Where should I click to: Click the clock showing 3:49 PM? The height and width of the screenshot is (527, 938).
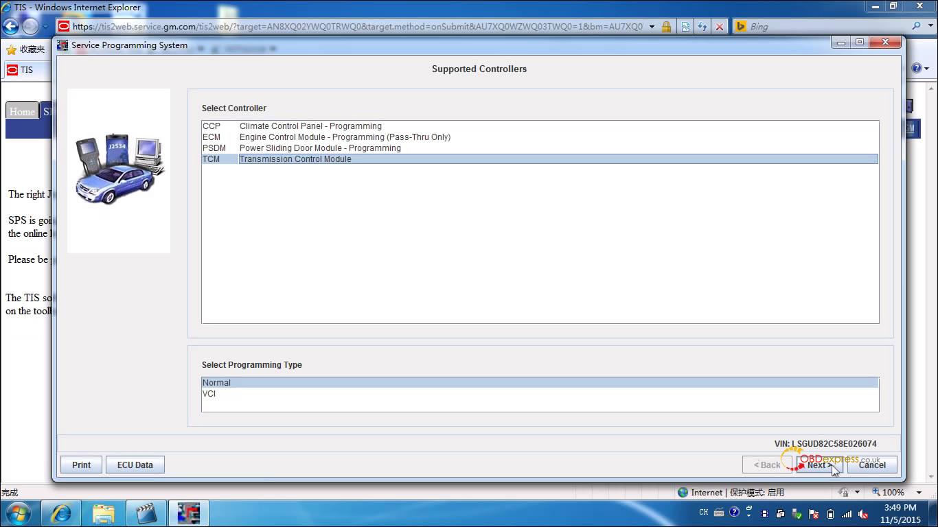coord(900,513)
